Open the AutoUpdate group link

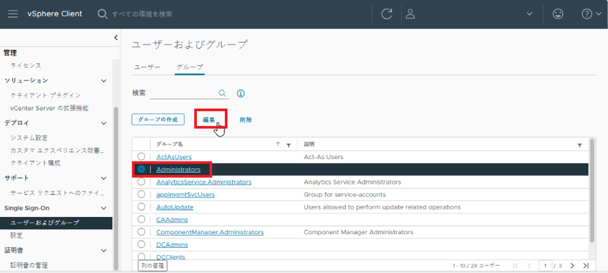coord(175,207)
